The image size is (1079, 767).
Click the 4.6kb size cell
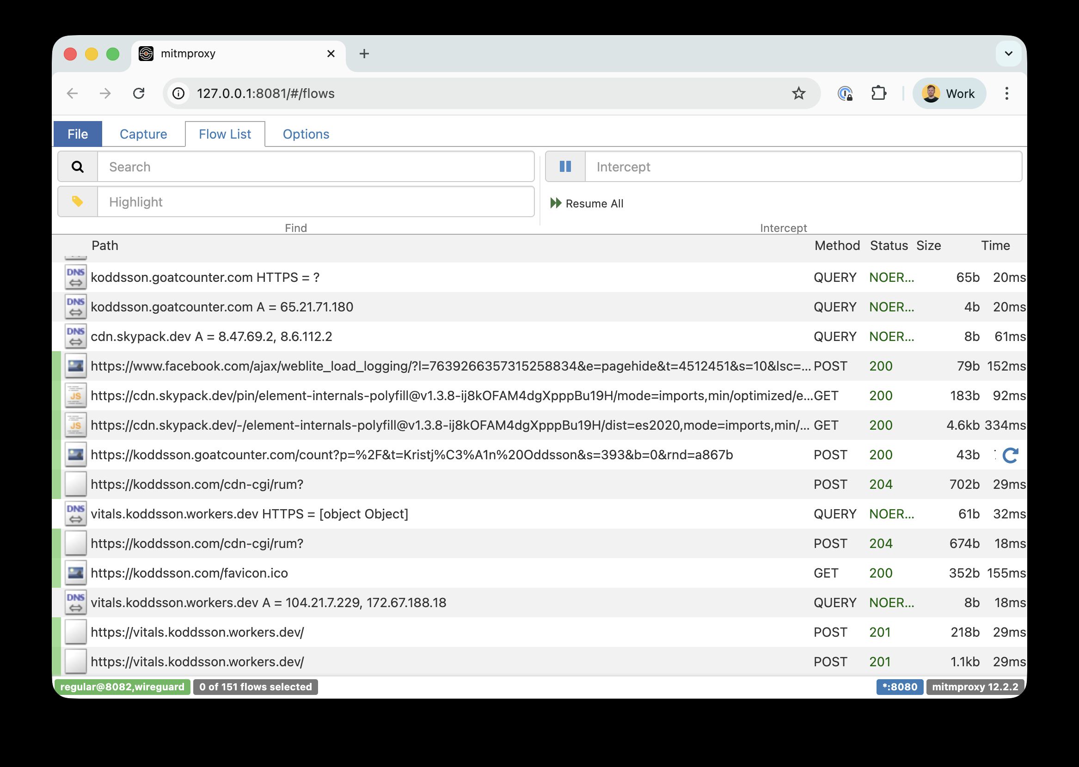pyautogui.click(x=963, y=425)
